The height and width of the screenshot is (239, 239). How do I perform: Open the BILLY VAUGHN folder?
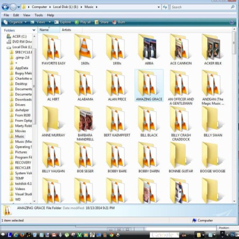[53, 158]
